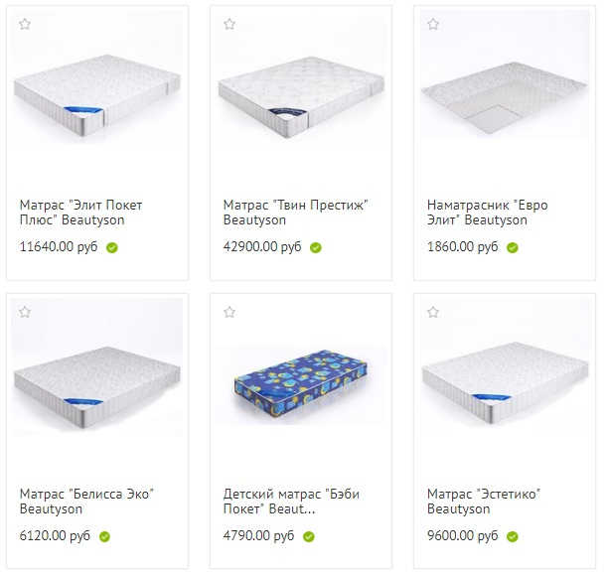Star the "Элит Покет Плюс" mattress as favorite
This screenshot has width=607, height=577.
[25, 24]
